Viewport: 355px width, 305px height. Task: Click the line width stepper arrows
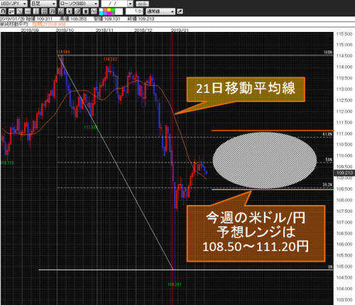coord(140,11)
